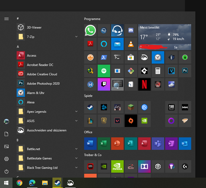Launch the large TeamSpeak tile
Viewport: 206px width, 188px height.
pyautogui.click(x=117, y=30)
